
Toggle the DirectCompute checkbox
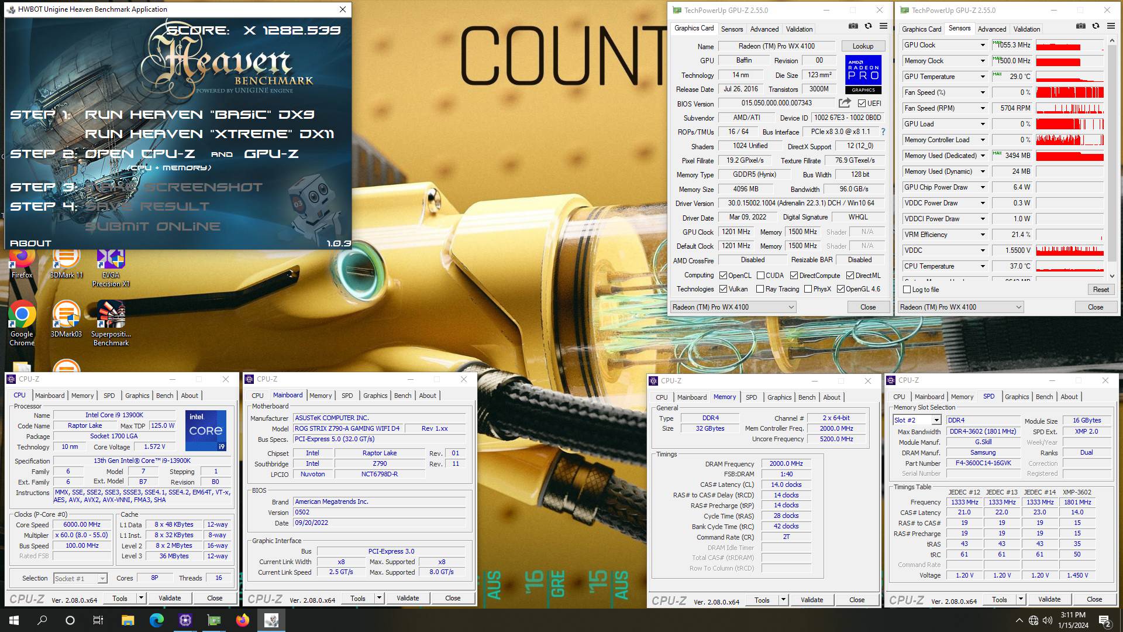tap(794, 276)
